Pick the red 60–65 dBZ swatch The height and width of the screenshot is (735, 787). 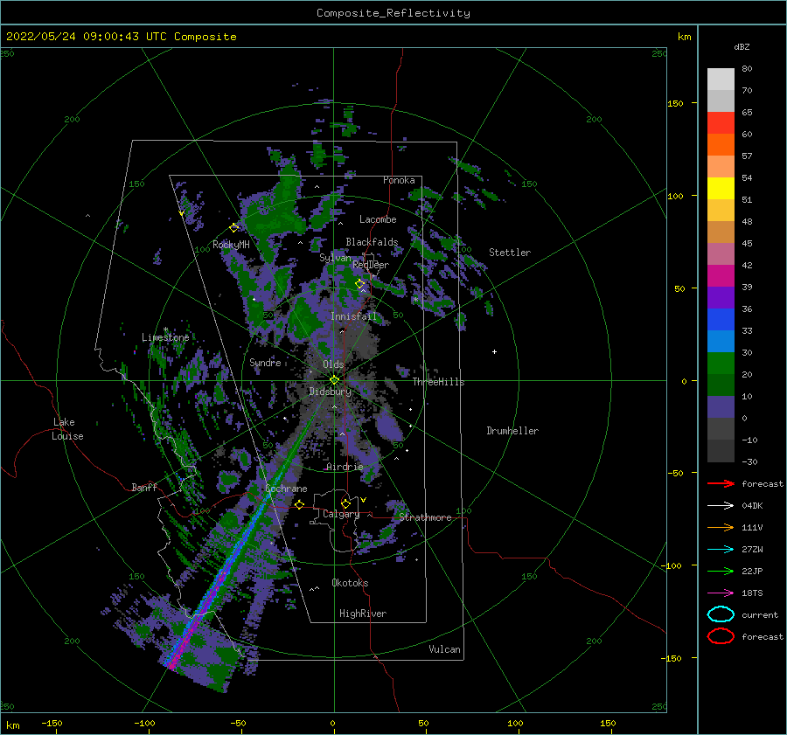click(721, 123)
